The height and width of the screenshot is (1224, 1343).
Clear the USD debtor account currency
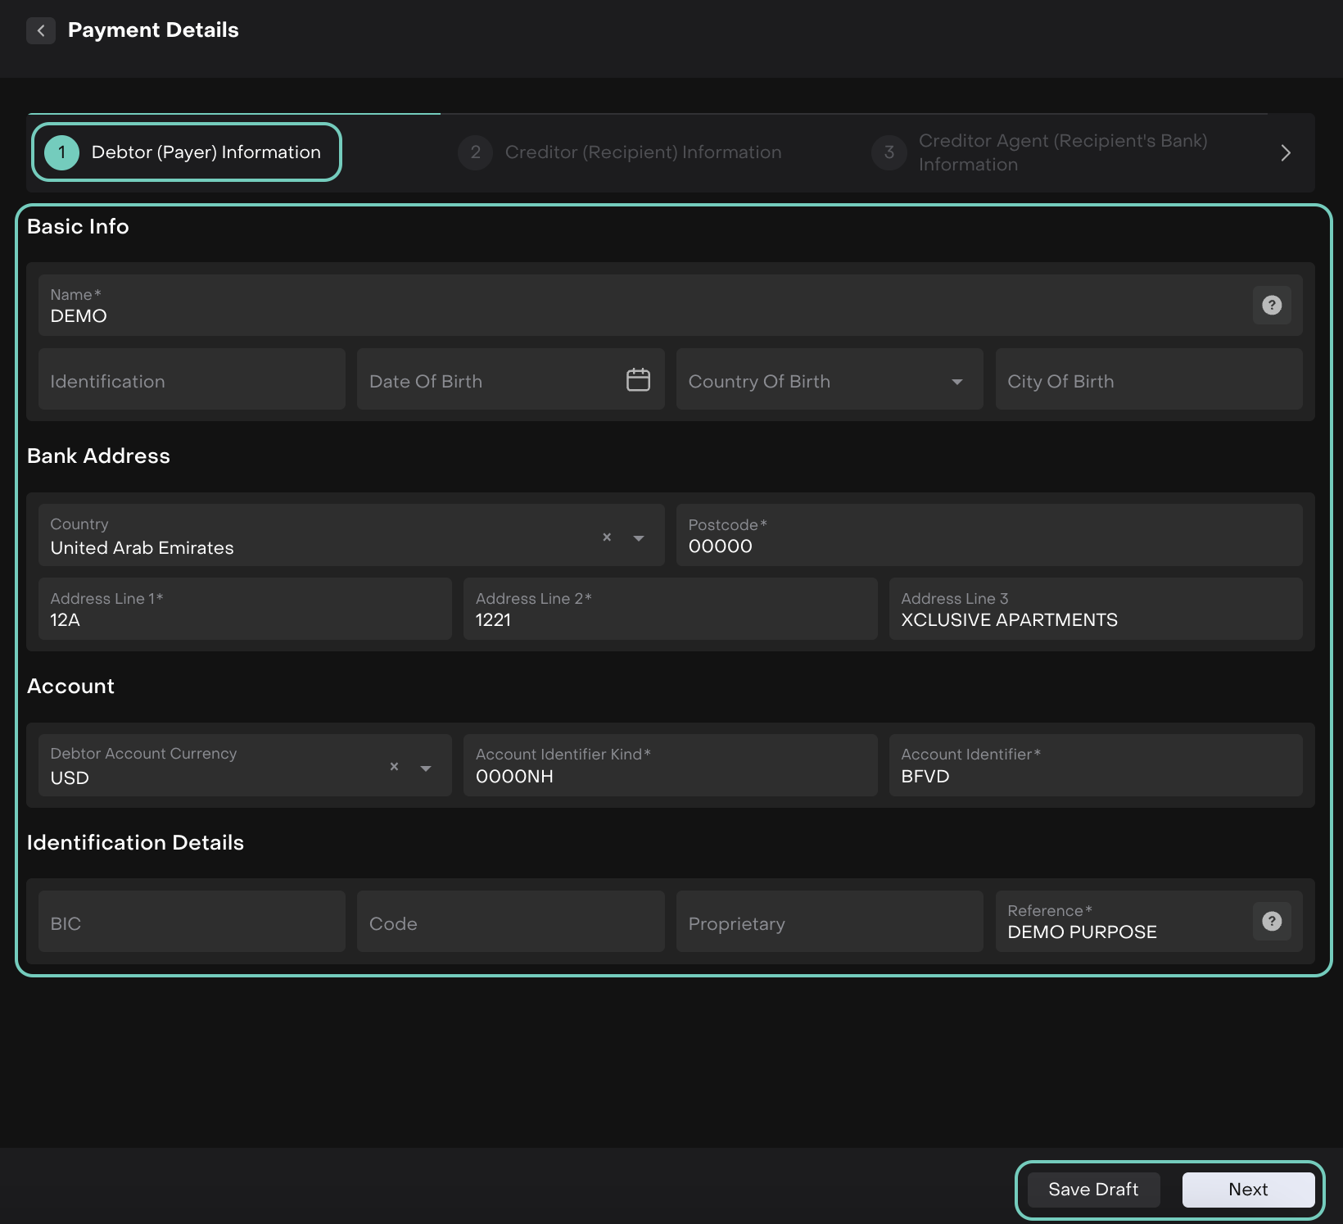point(394,767)
